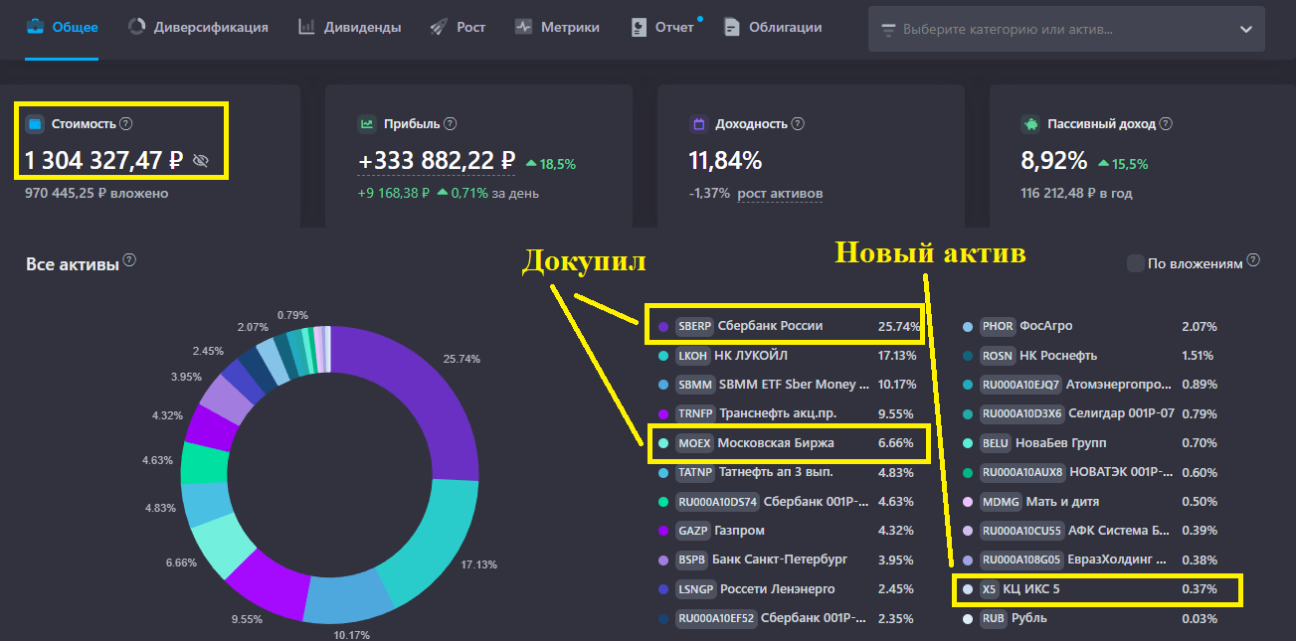Click the Пассивный доход piggy icon
The height and width of the screenshot is (641, 1296).
point(1030,124)
